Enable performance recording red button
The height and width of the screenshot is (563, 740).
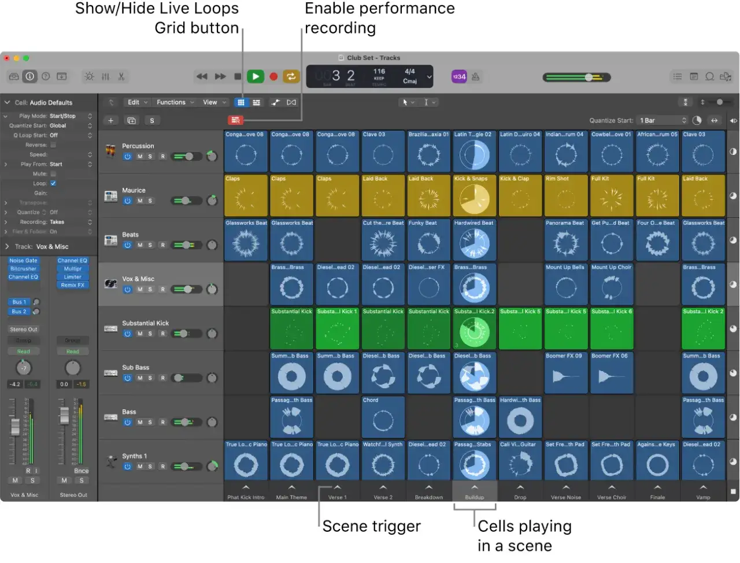pos(235,120)
